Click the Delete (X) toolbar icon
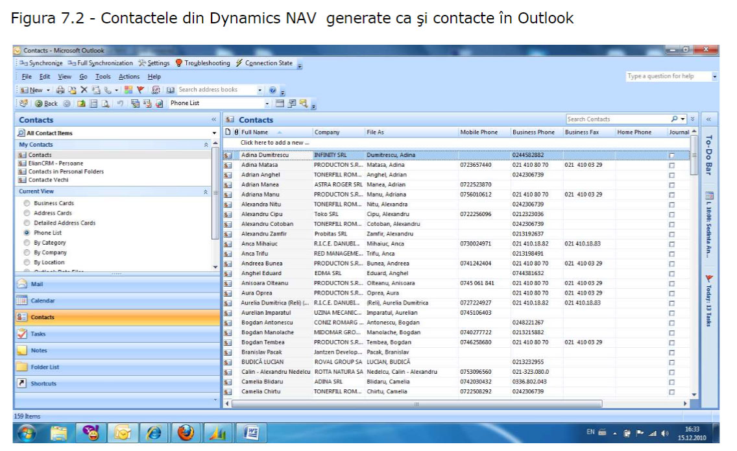This screenshot has width=737, height=451. click(x=84, y=90)
